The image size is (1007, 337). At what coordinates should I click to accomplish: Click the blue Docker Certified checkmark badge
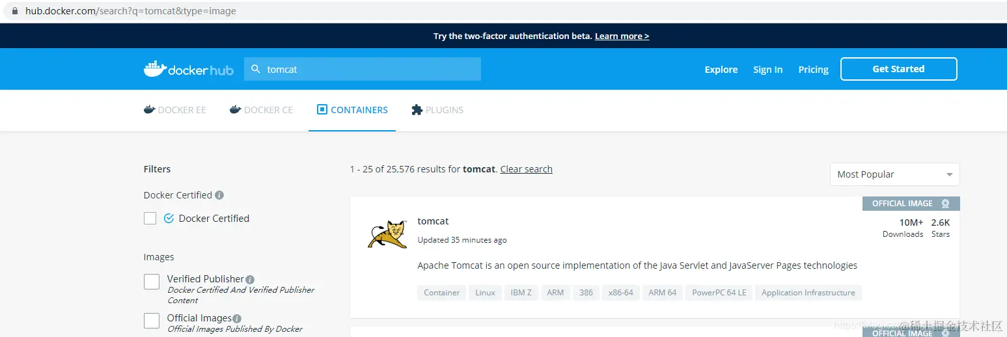tap(169, 219)
